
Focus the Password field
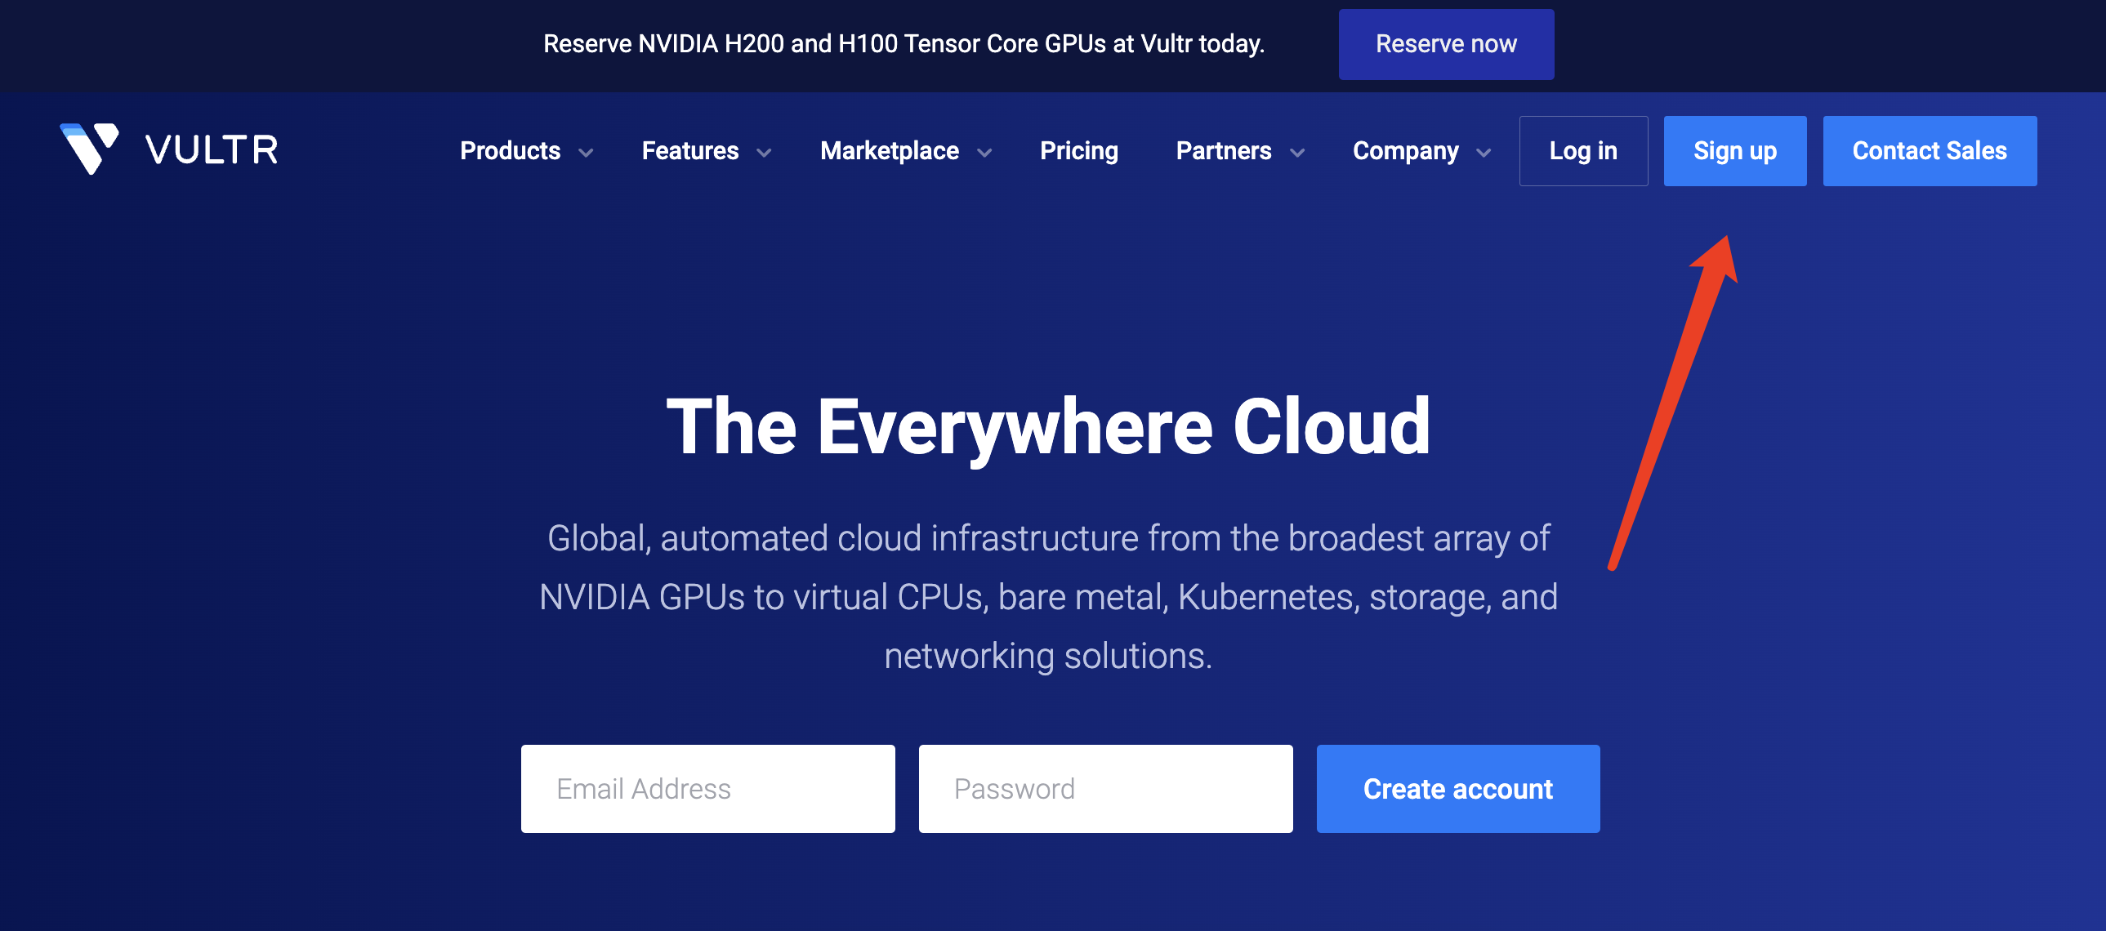coord(1105,789)
